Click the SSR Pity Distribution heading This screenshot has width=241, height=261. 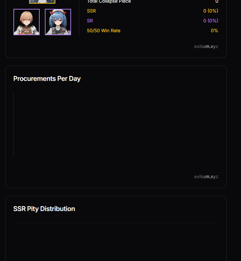[x=44, y=209]
